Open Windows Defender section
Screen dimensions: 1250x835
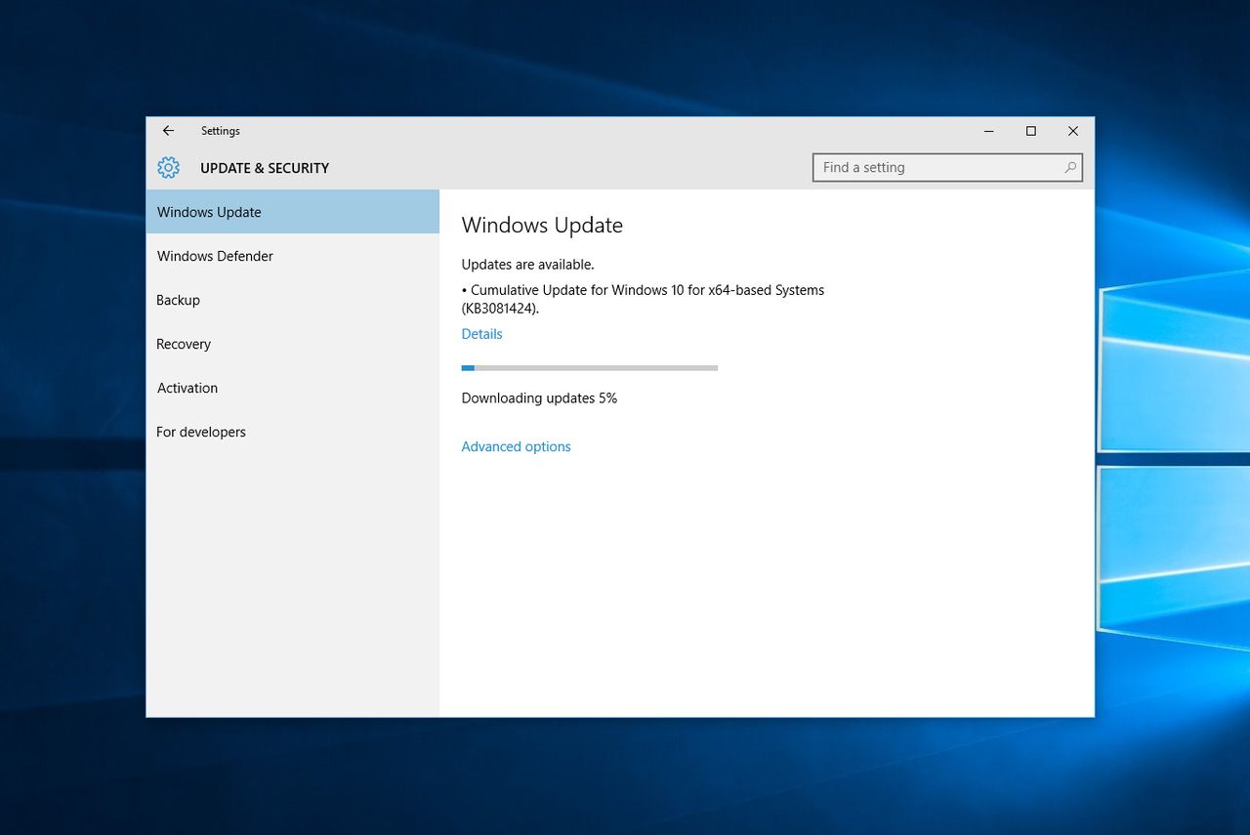pyautogui.click(x=293, y=256)
